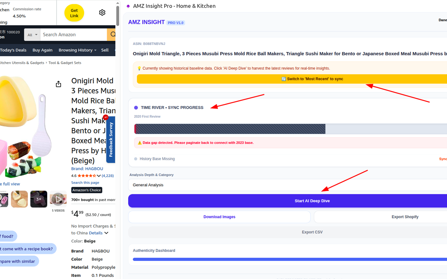Open the Sell link in Amazon nav

[105, 50]
